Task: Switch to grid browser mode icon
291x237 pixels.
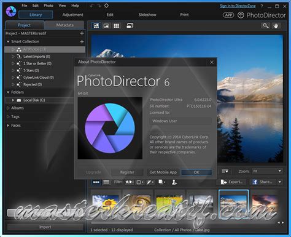Action: pos(117,26)
